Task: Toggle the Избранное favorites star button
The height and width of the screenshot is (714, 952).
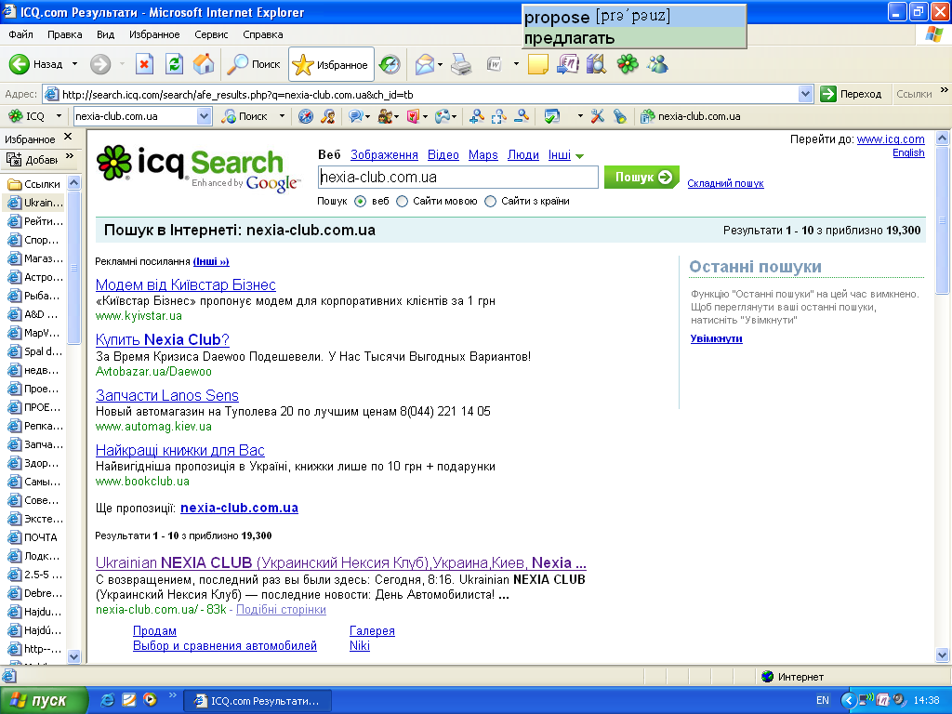Action: 331,64
